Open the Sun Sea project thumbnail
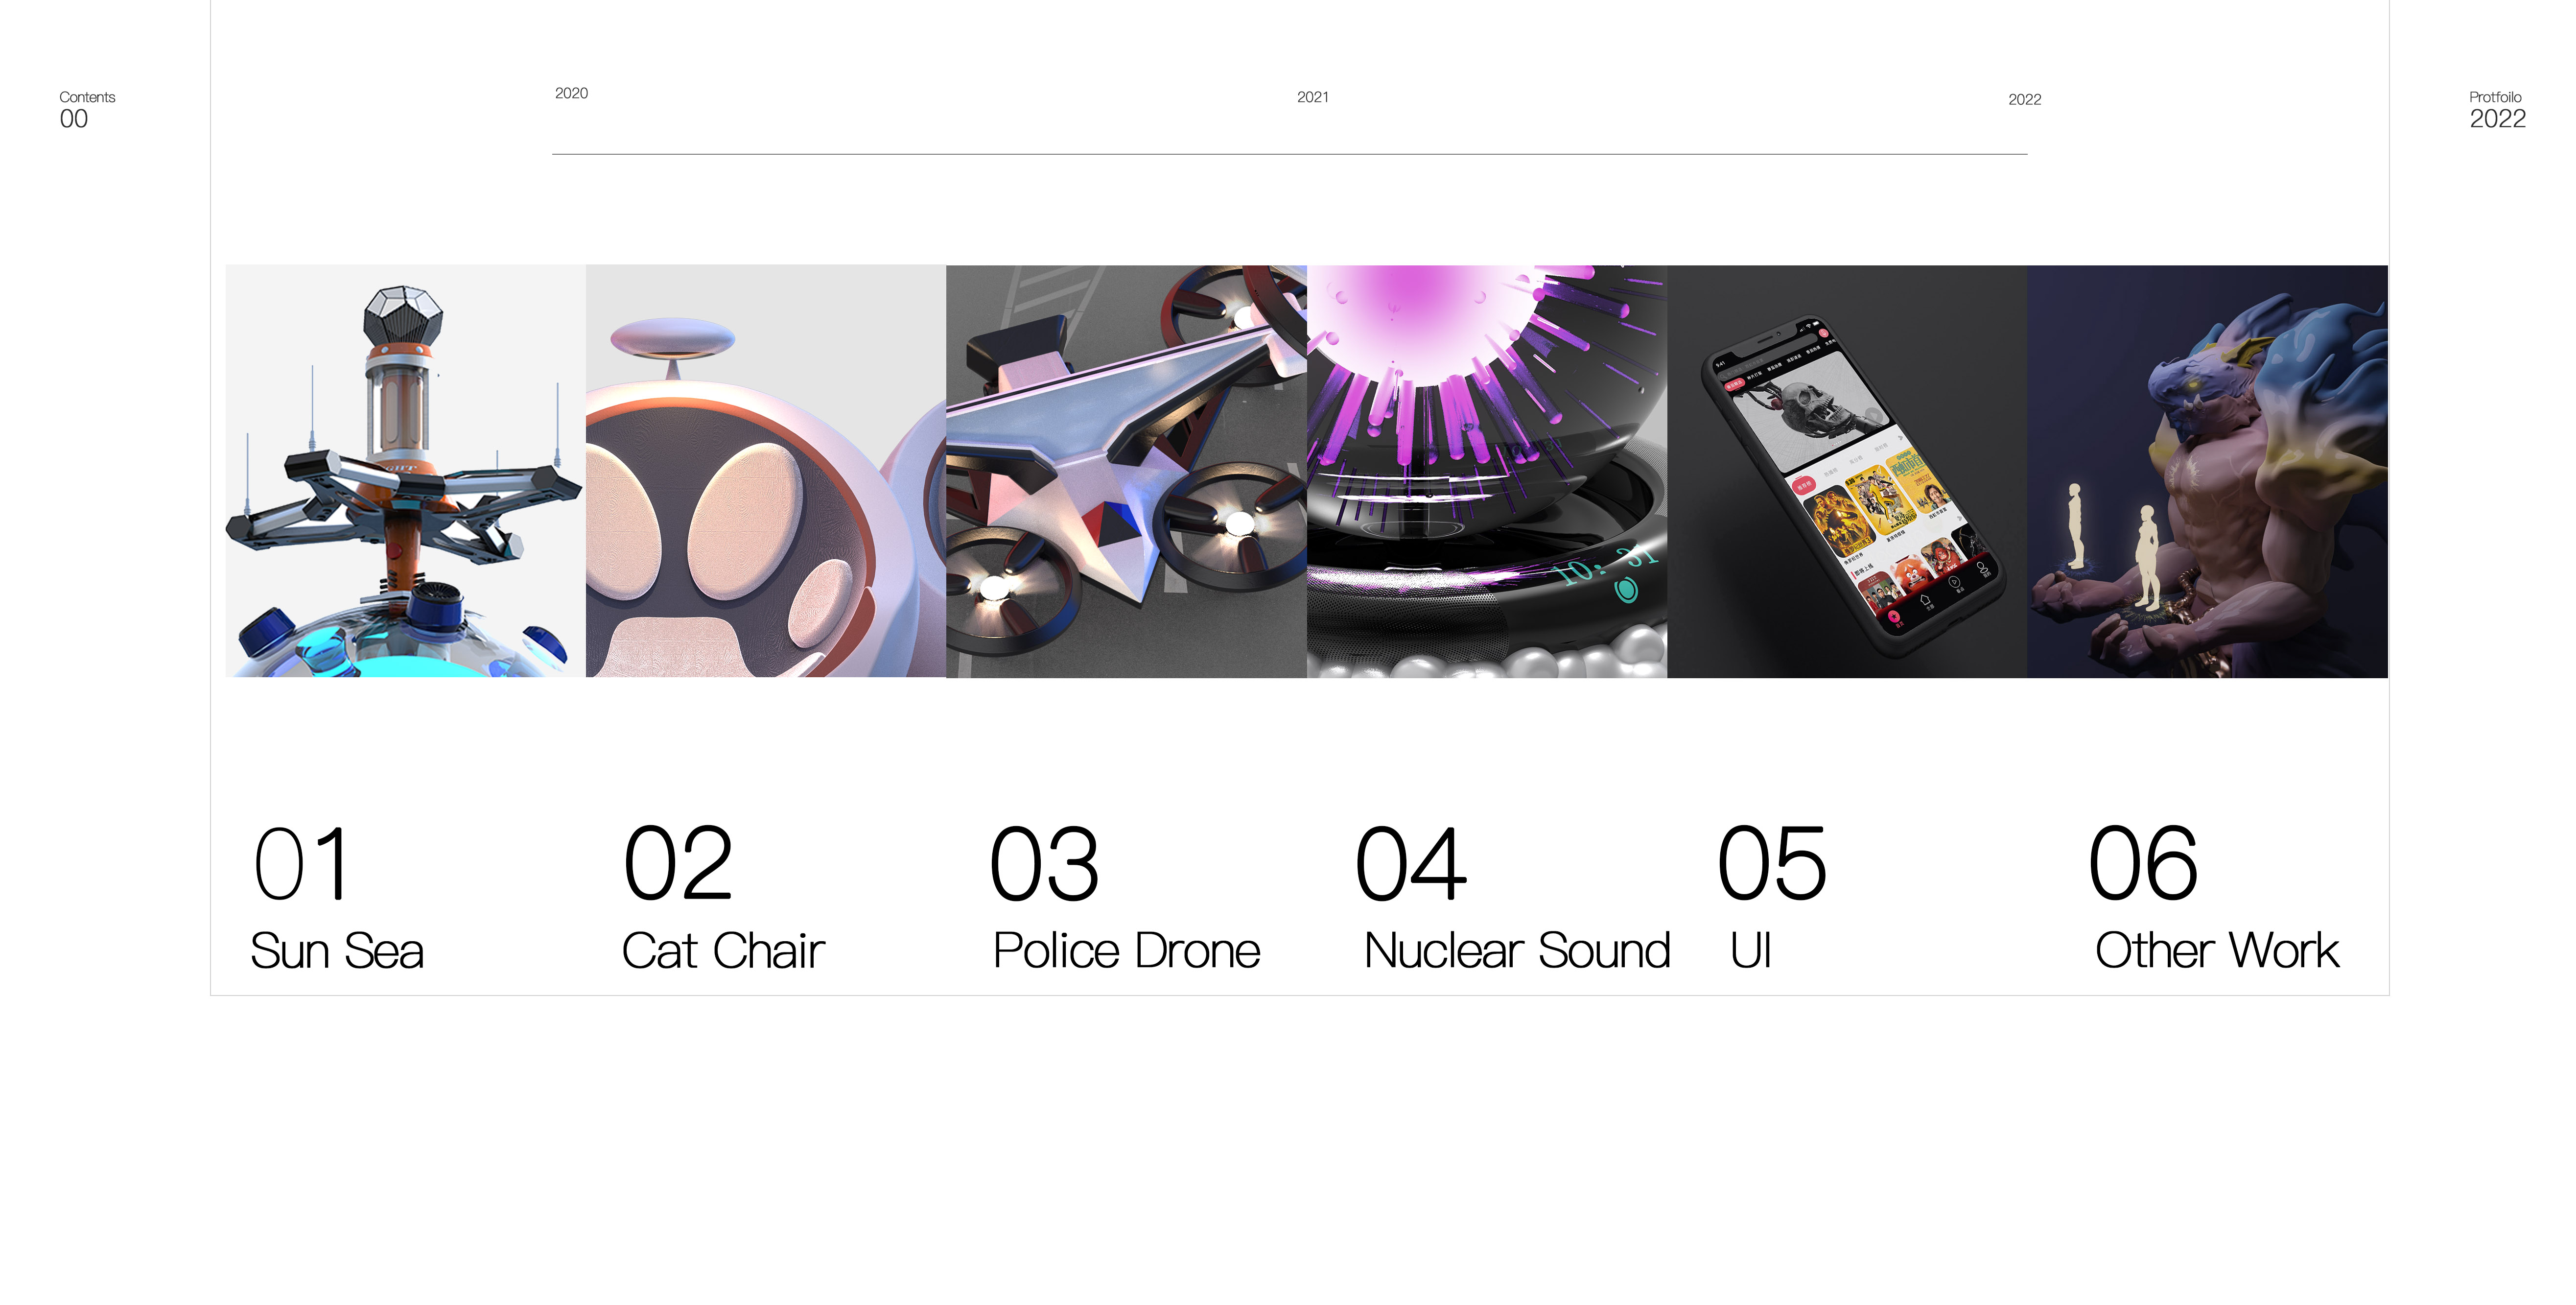Viewport: 2576px width, 1305px height. (405, 471)
